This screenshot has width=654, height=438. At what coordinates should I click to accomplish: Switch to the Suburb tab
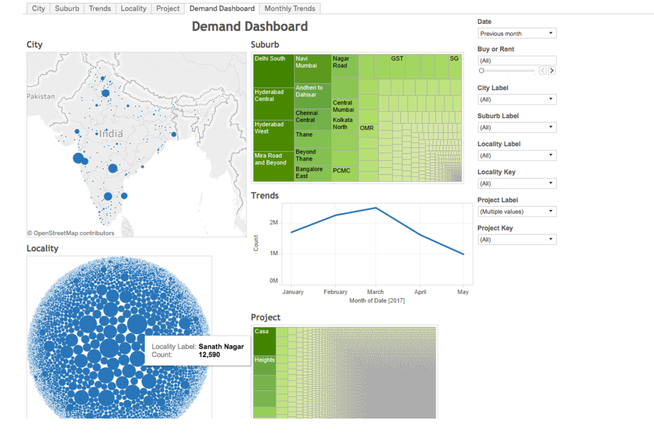coord(67,9)
